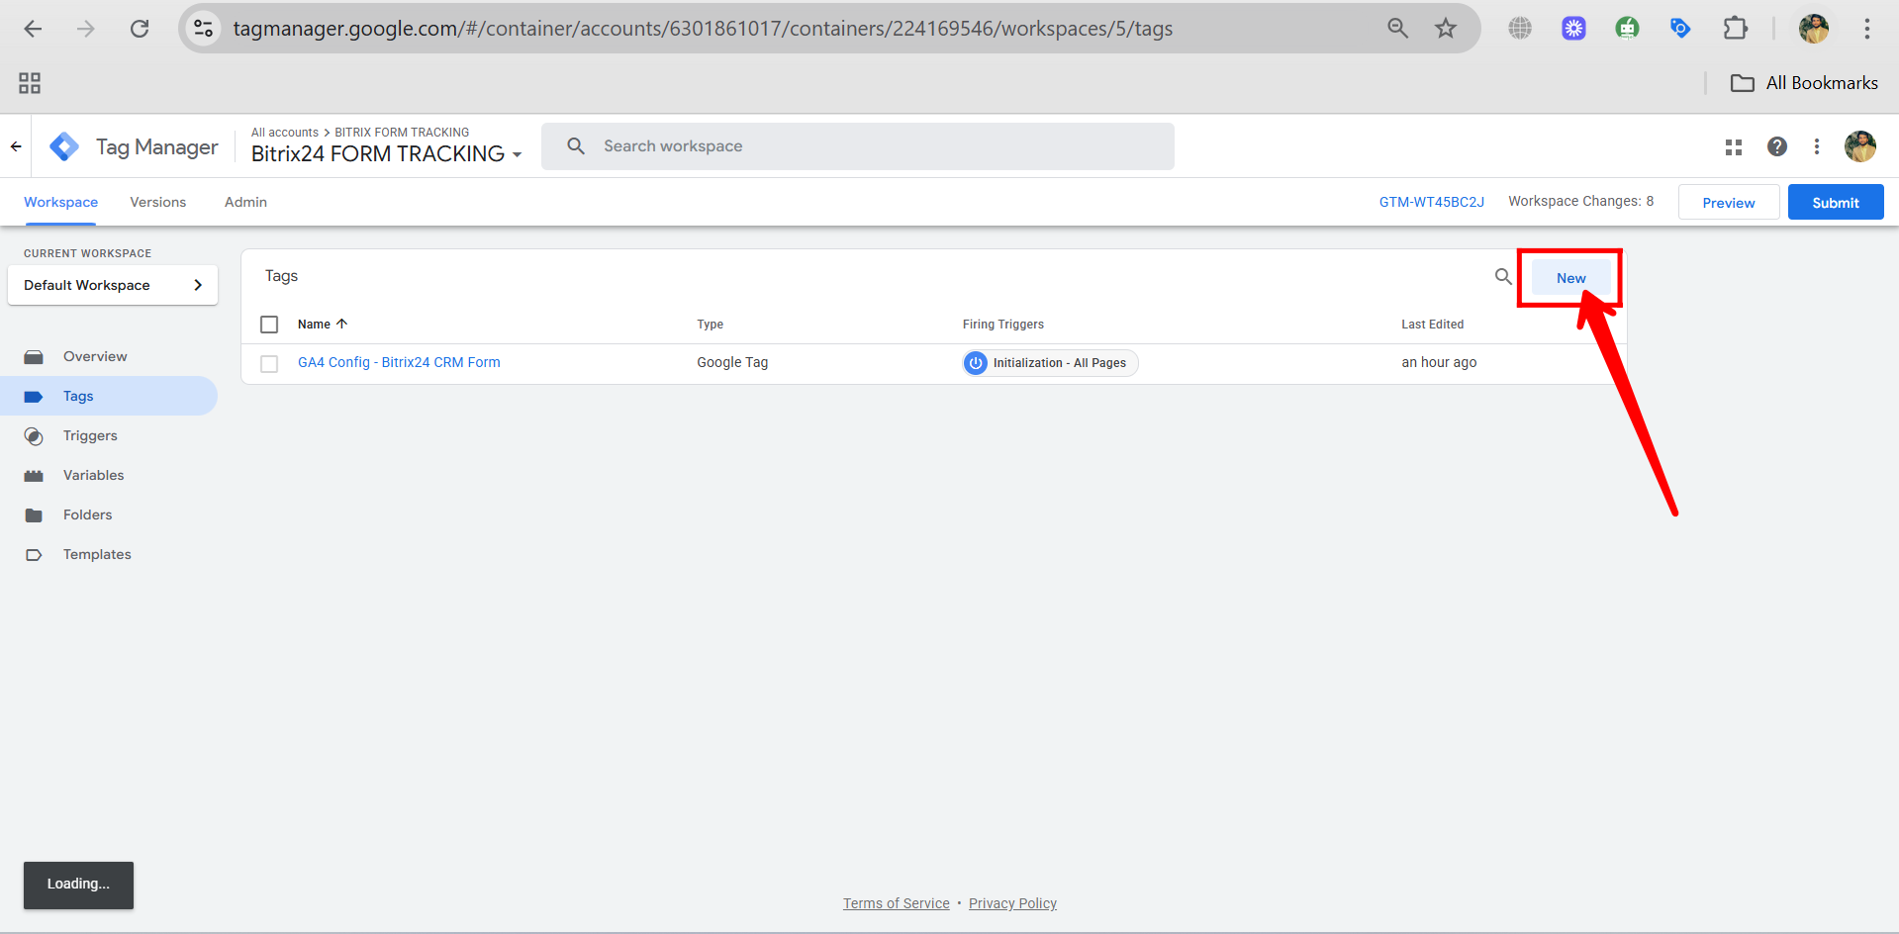Switch to the Admin tab

point(245,202)
